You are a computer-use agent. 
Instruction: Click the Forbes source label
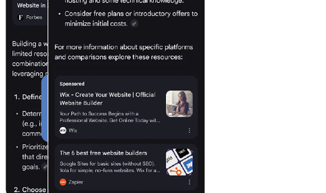click(x=34, y=17)
